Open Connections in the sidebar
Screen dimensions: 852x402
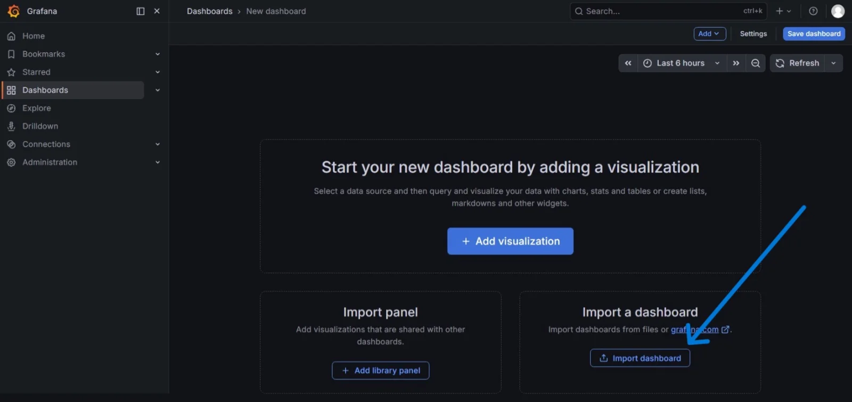(x=46, y=144)
